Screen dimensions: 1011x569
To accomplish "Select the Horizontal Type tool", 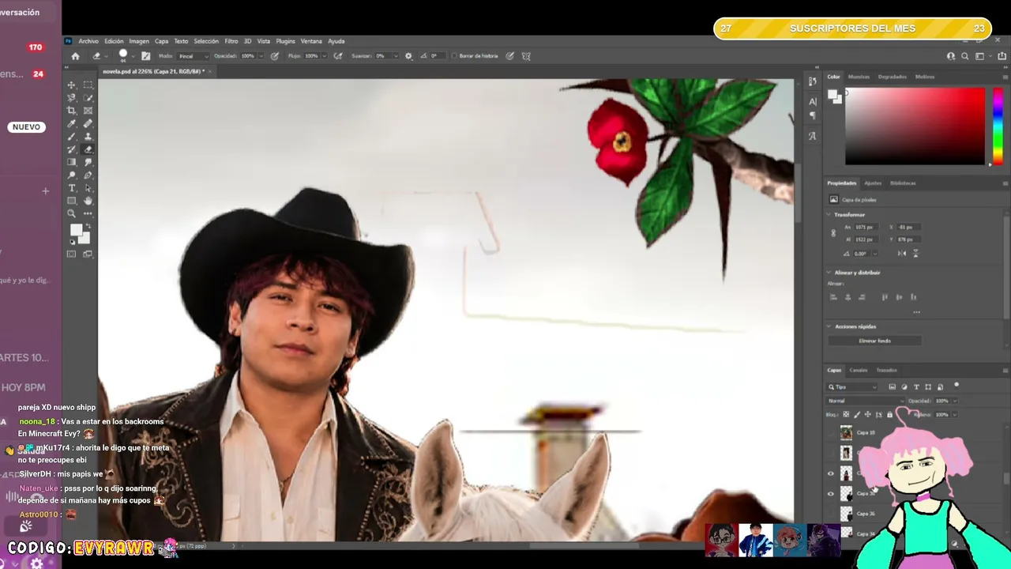I will 72,188.
